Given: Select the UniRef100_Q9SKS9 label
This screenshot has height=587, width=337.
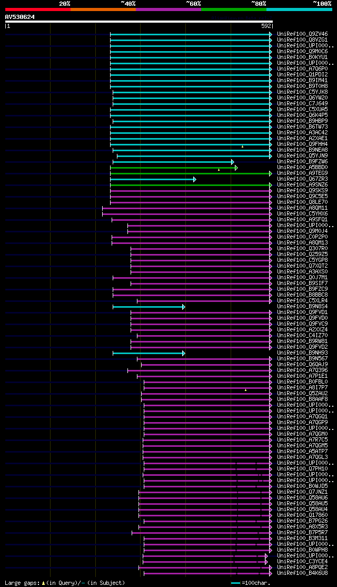Looking at the screenshot, I should (303, 191).
